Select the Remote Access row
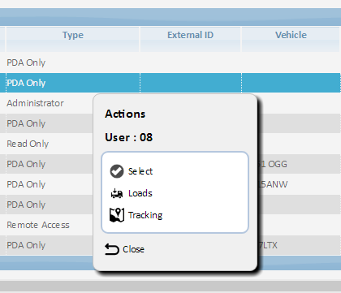Viewport: 341px width, 293px height. (38, 225)
